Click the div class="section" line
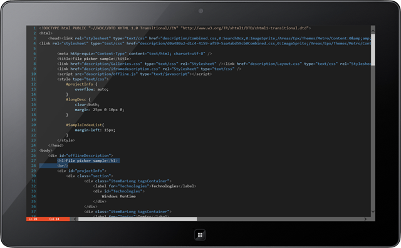The height and width of the screenshot is (248, 401). point(90,176)
